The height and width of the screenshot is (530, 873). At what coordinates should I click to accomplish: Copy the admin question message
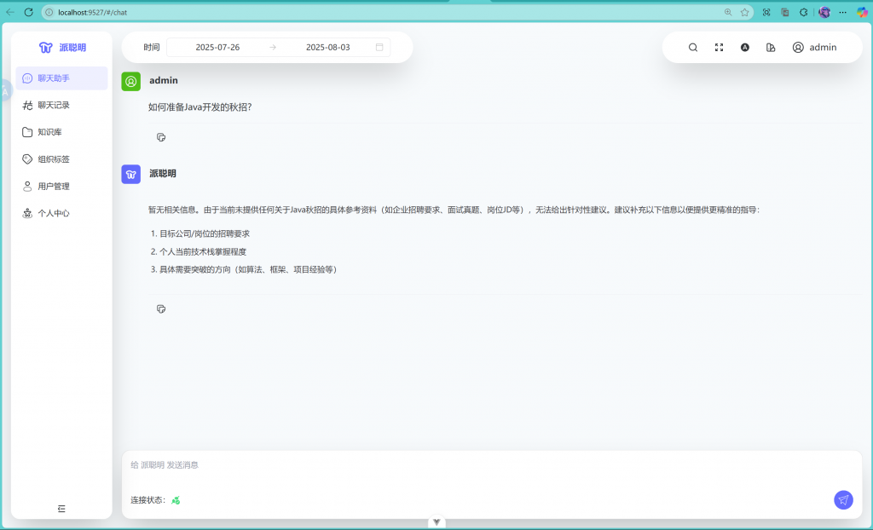(161, 137)
